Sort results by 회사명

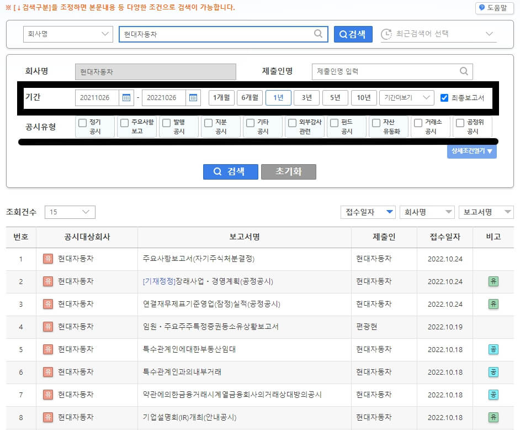tap(427, 212)
